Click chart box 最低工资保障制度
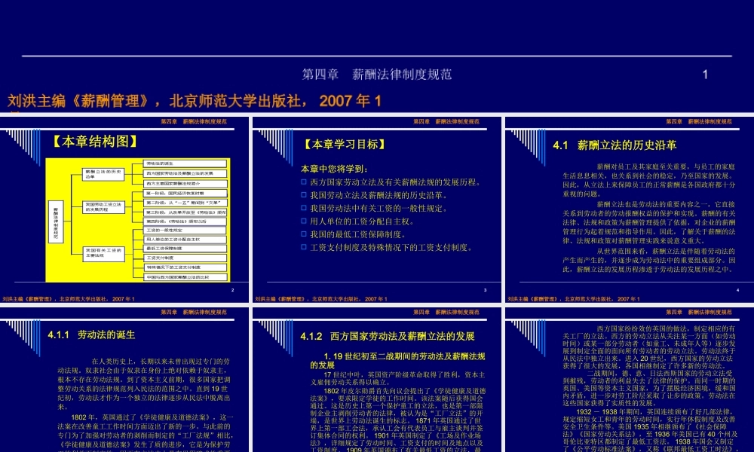This screenshot has width=754, height=452. pyautogui.click(x=185, y=249)
